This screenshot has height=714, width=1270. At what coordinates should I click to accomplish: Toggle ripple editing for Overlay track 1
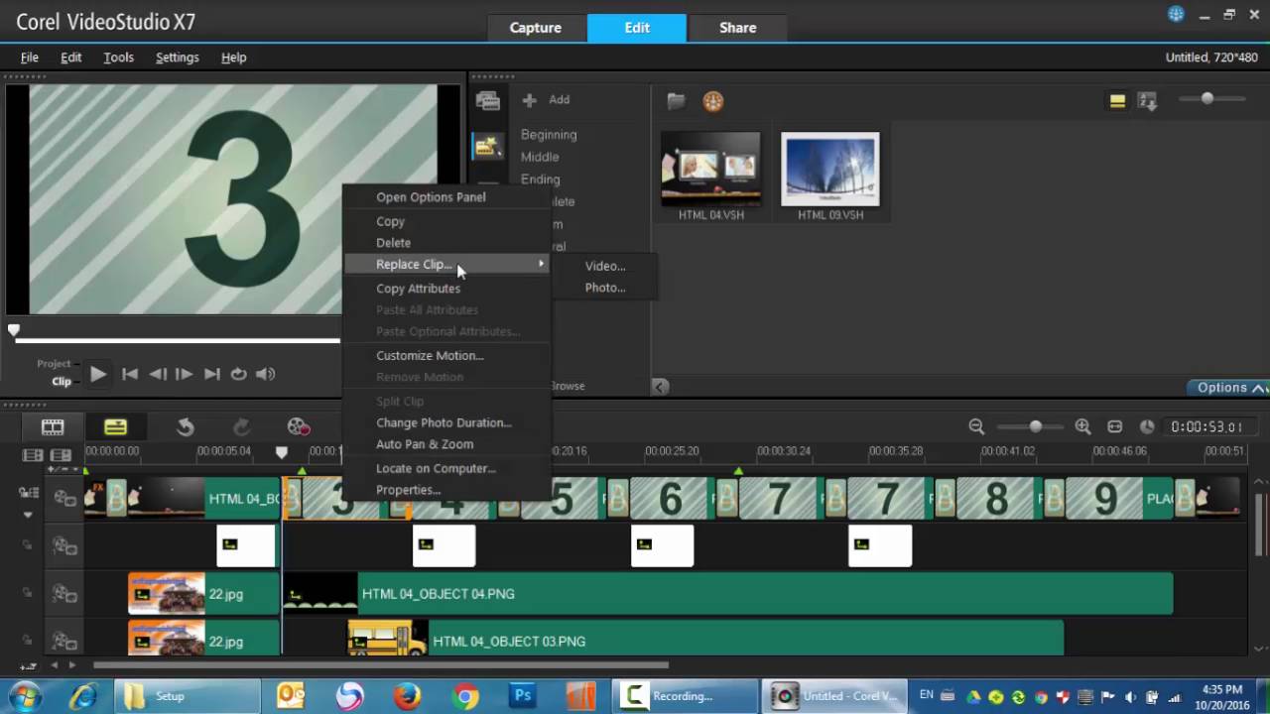tap(28, 546)
